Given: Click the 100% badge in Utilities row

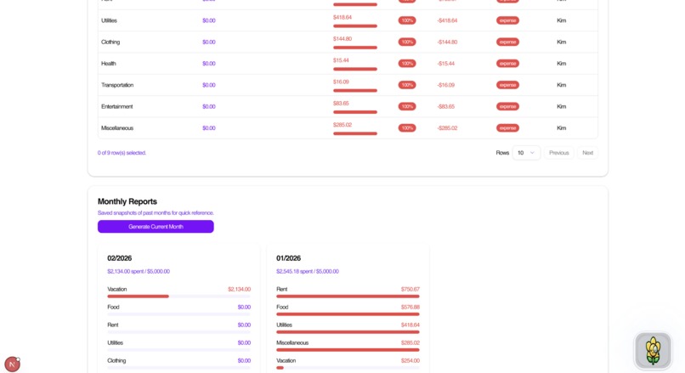Looking at the screenshot, I should click(x=407, y=20).
